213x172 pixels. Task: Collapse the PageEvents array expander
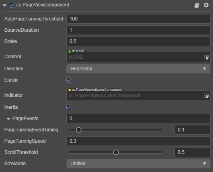[8, 119]
